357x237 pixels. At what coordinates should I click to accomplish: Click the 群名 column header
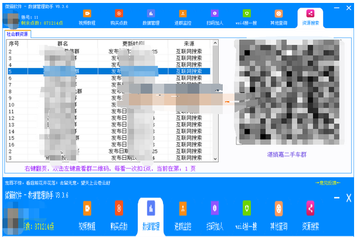click(x=62, y=44)
